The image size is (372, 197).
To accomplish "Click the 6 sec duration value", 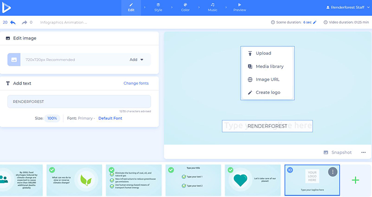I will coord(307,22).
